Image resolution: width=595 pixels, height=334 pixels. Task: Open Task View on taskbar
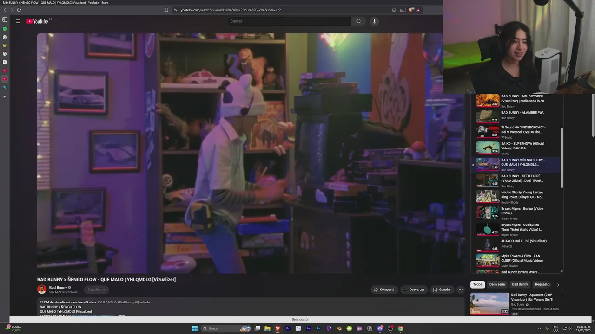click(x=257, y=328)
